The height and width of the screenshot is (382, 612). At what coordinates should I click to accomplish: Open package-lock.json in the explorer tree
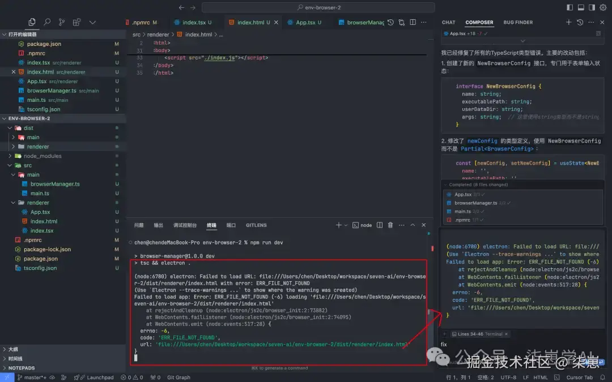tap(47, 250)
